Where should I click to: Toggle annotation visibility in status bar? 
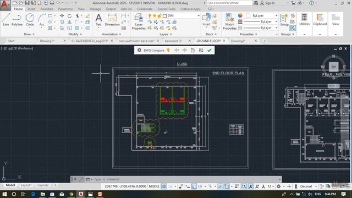[251, 186]
